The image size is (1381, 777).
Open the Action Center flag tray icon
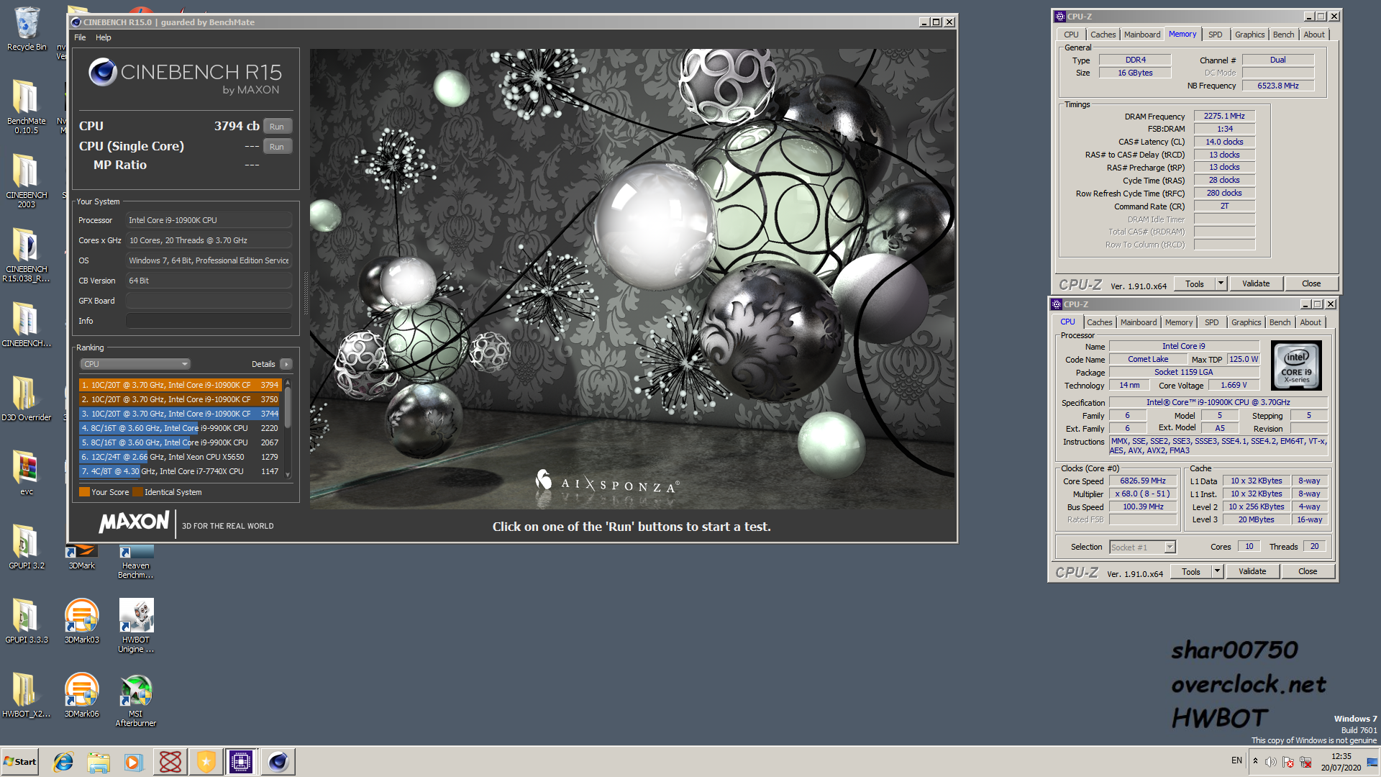(x=1288, y=762)
